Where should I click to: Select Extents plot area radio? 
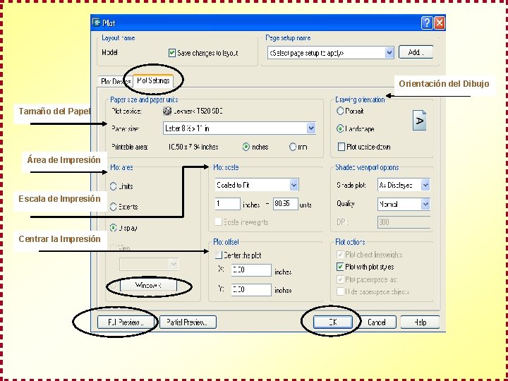click(113, 207)
